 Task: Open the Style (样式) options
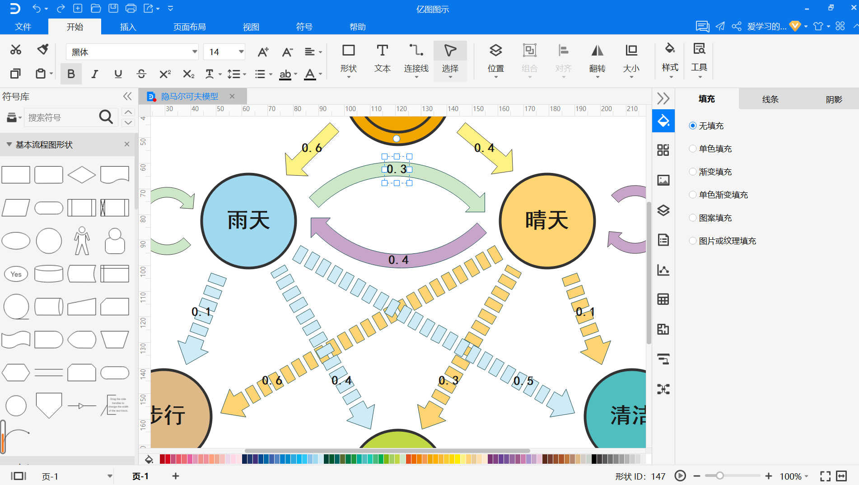pyautogui.click(x=670, y=60)
